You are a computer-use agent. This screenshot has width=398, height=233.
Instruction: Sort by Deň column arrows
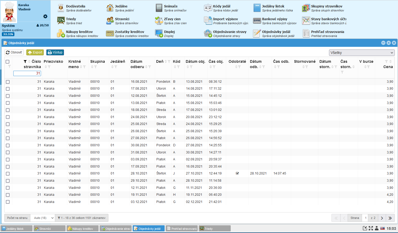tap(166, 61)
